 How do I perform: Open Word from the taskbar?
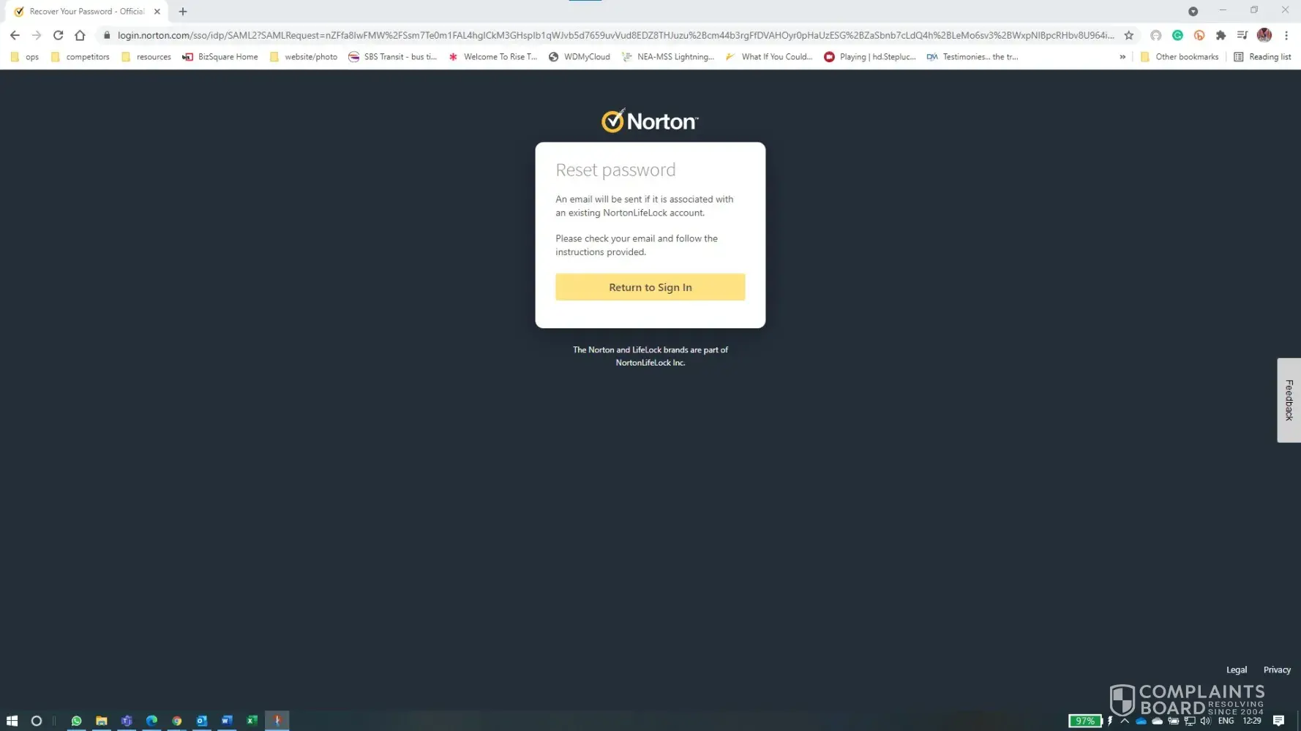227,721
